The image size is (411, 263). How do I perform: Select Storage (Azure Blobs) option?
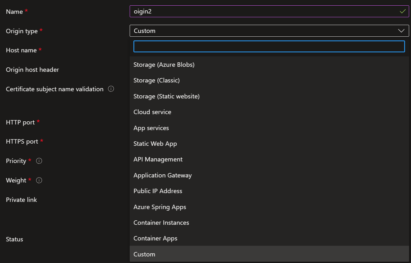tap(164, 65)
